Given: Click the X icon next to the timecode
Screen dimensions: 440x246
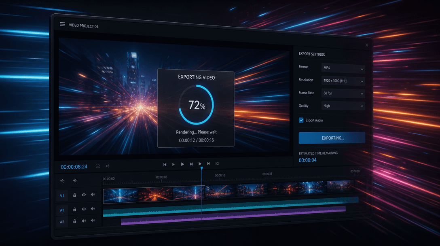Looking at the screenshot, I should click(x=107, y=166).
